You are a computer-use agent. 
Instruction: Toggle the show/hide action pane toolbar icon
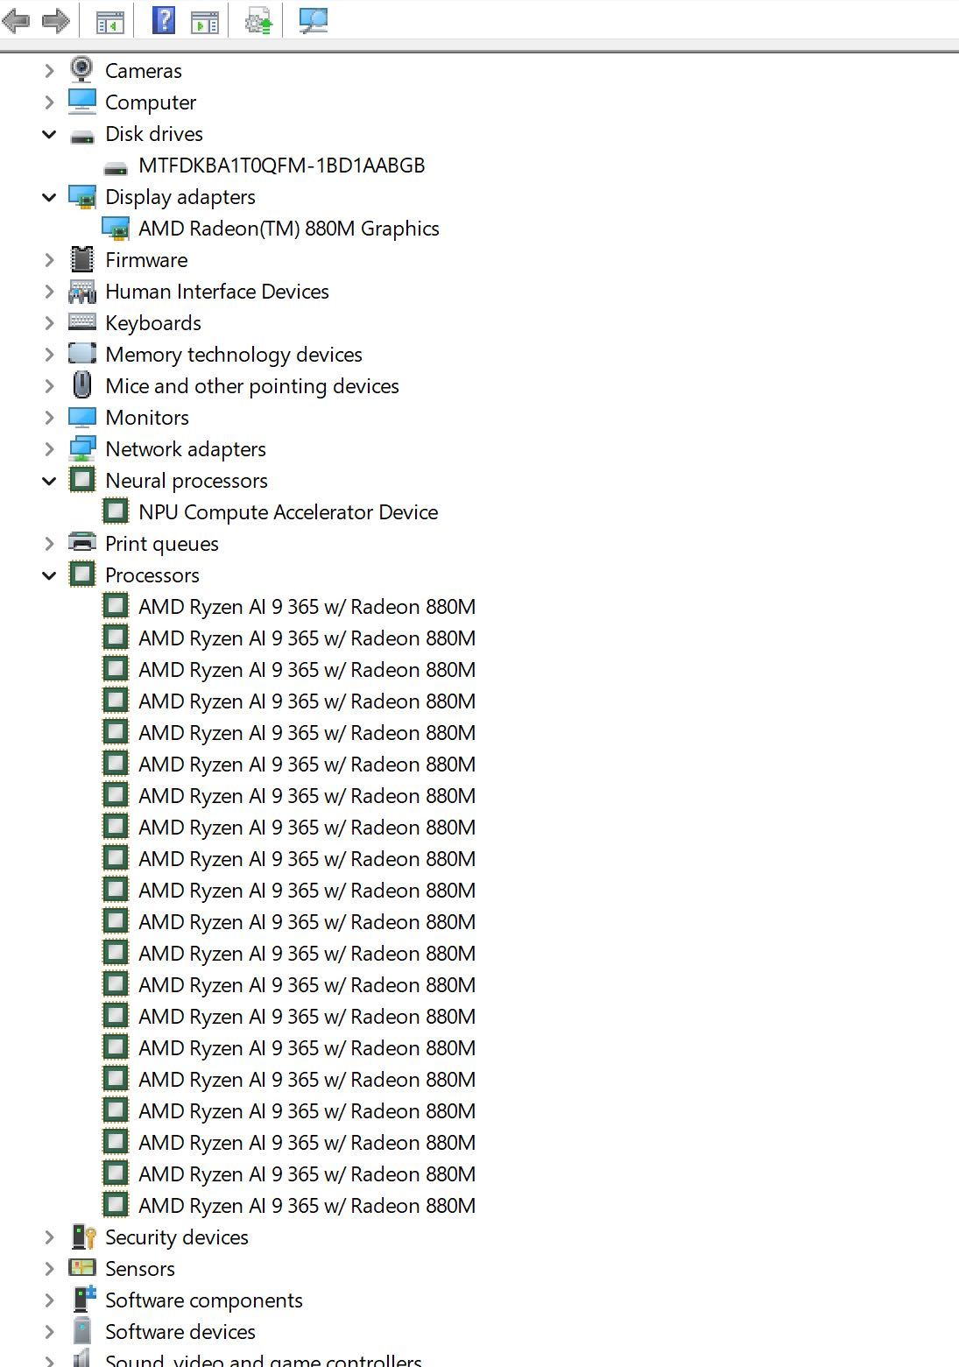(x=205, y=21)
